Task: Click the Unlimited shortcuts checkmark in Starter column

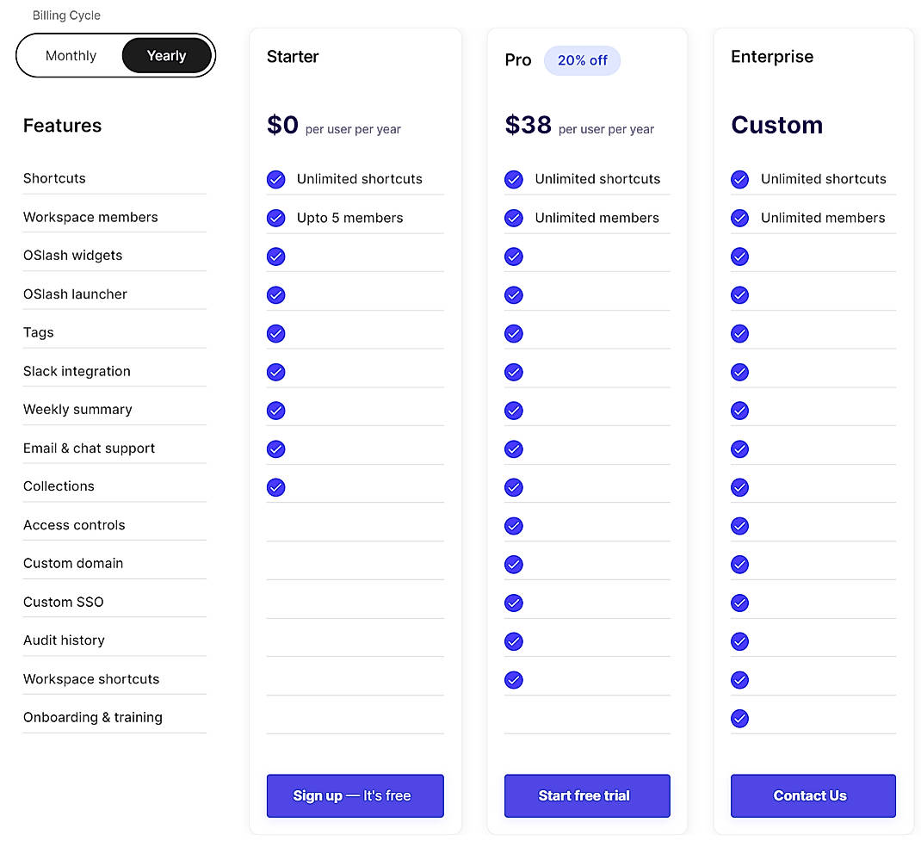Action: tap(275, 179)
